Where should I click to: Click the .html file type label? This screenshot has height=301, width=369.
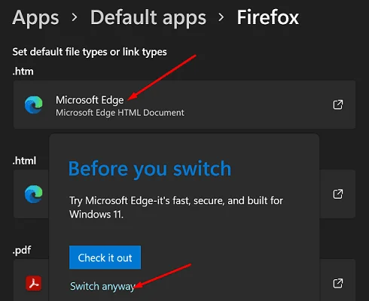[x=24, y=161]
